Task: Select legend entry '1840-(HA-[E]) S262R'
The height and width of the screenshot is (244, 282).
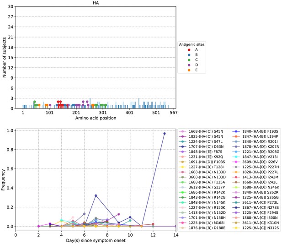Action: pyautogui.click(x=255, y=192)
